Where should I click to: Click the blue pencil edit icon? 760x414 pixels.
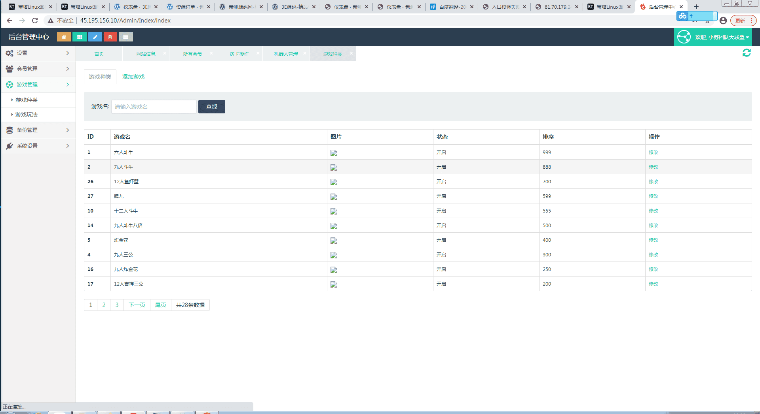(95, 37)
